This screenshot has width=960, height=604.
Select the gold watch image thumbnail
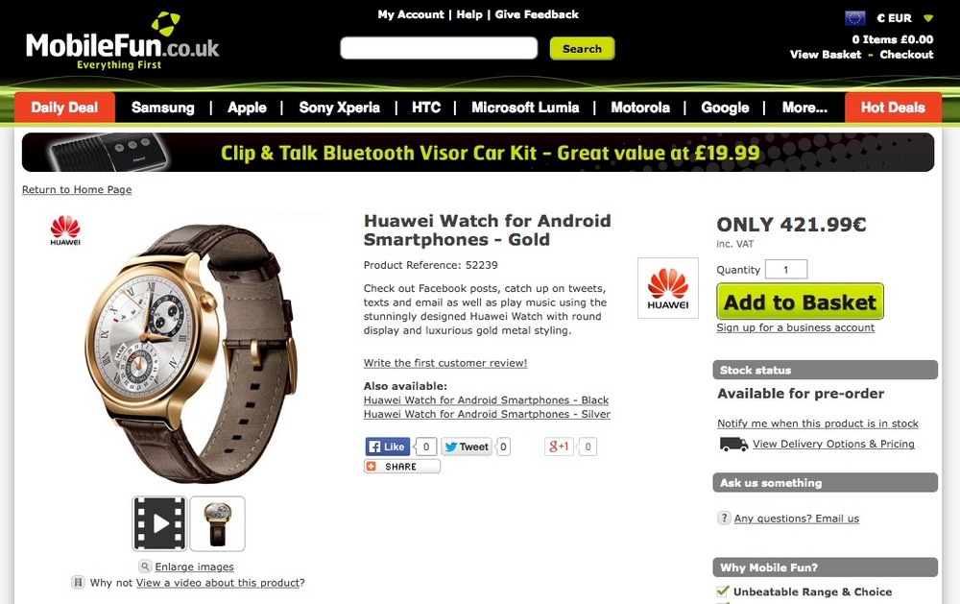tap(217, 523)
